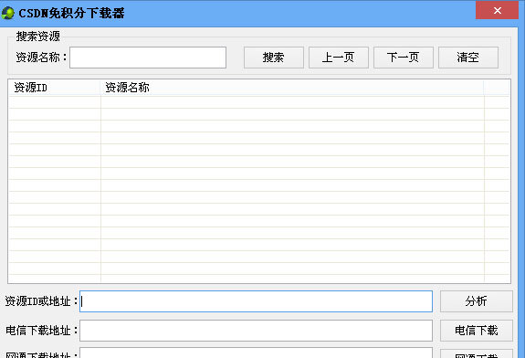Focus the 资源名称 search input field
Viewport: 525px width, 358px height.
148,58
